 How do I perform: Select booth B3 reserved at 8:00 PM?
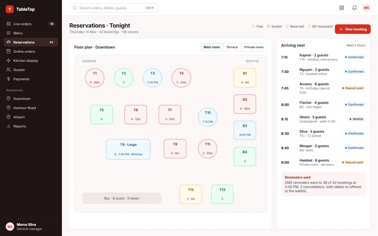(245, 130)
